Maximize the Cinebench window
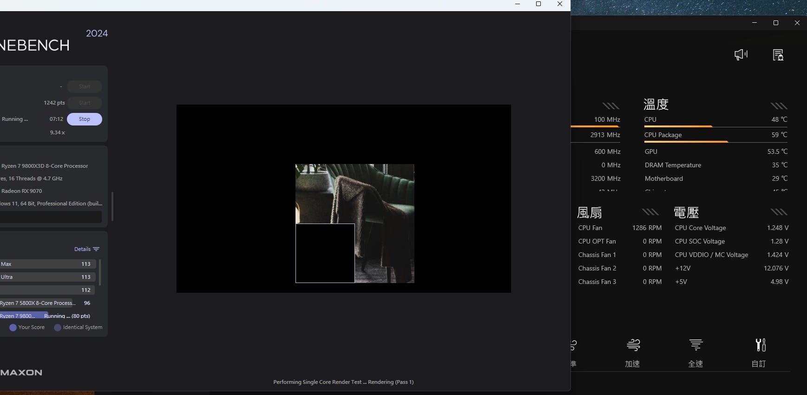The height and width of the screenshot is (395, 807). (x=538, y=4)
